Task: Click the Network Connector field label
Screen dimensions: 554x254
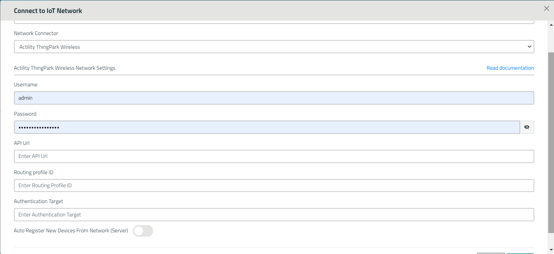Action: click(36, 33)
